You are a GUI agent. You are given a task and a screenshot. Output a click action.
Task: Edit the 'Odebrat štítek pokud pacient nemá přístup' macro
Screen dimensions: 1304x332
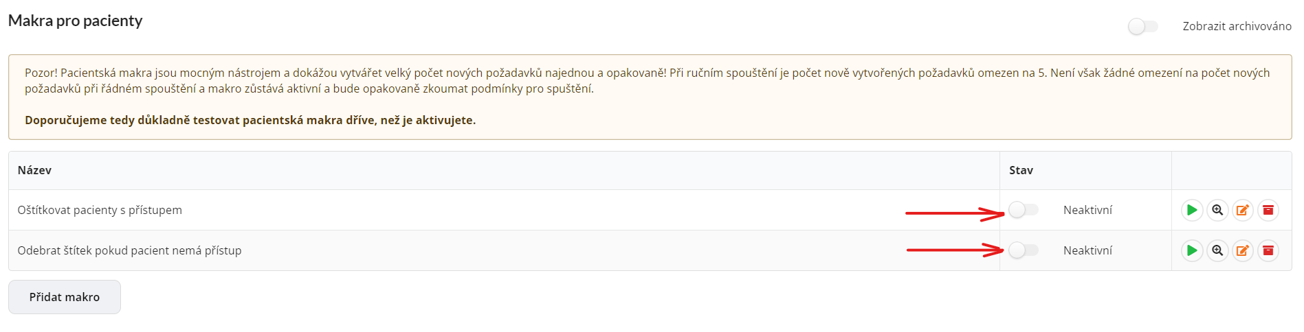(1243, 250)
